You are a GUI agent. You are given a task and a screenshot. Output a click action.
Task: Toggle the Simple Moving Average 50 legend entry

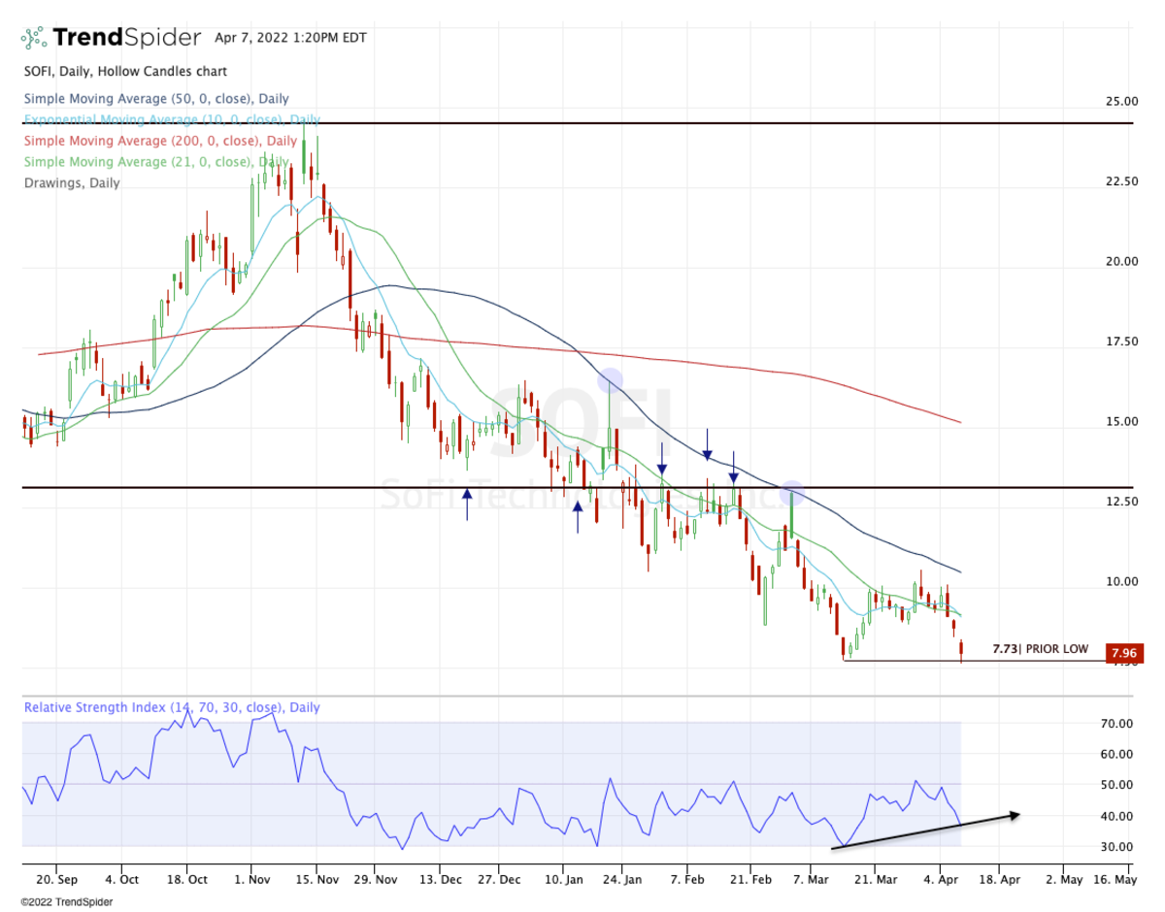coord(155,99)
